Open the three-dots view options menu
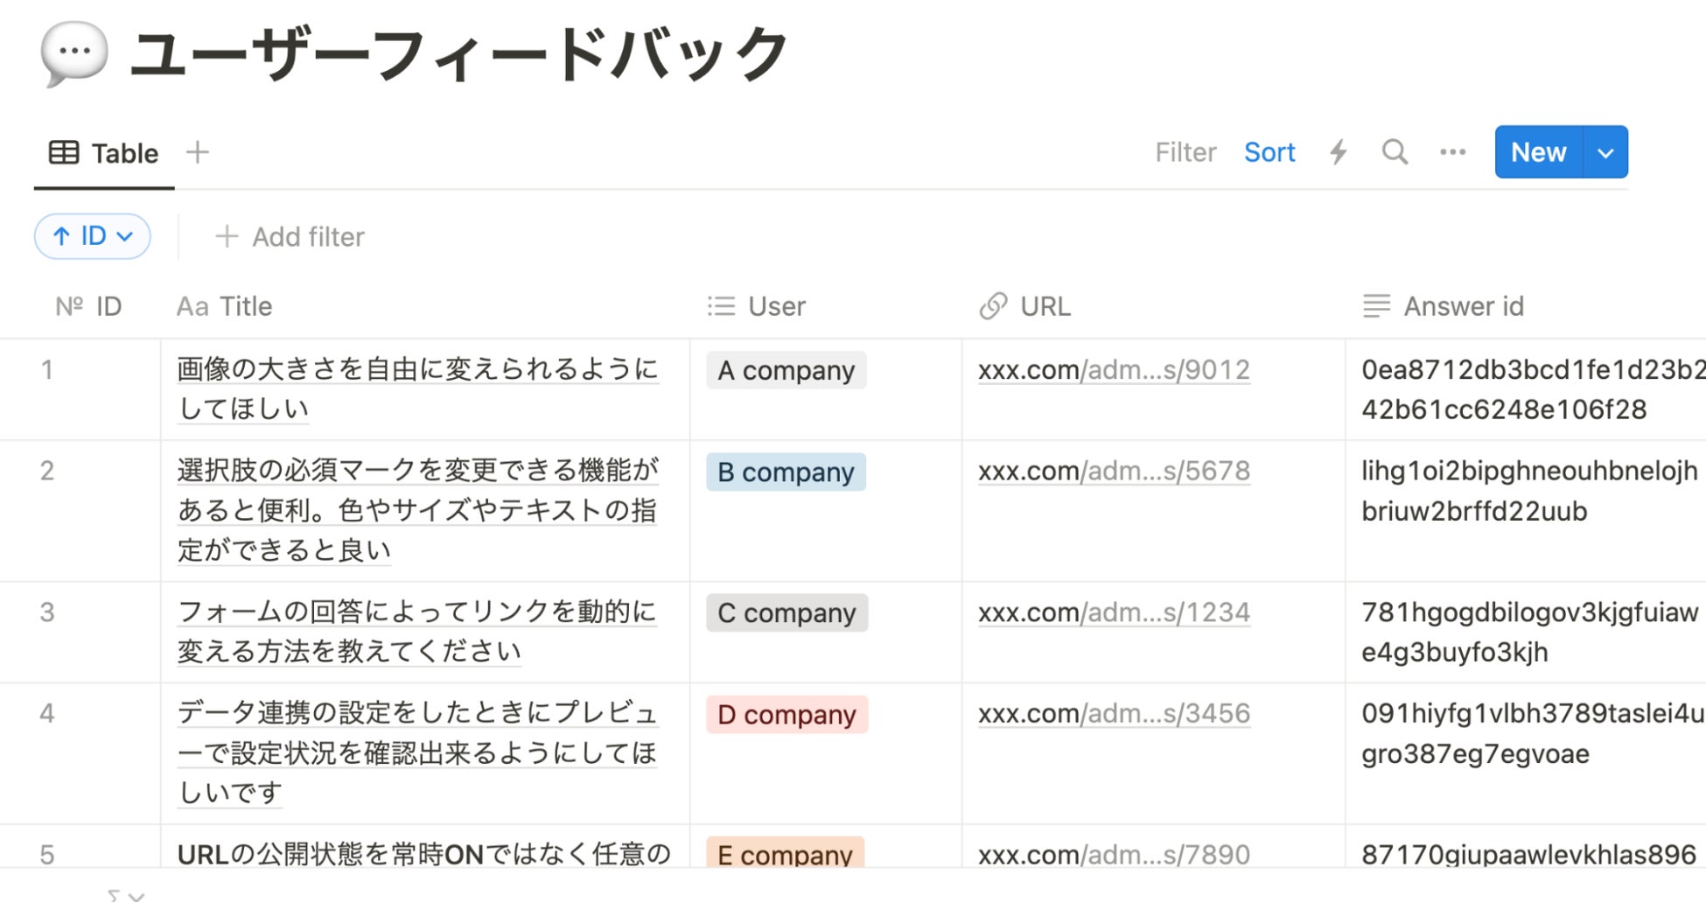Viewport: 1706px width, 903px height. click(1452, 152)
